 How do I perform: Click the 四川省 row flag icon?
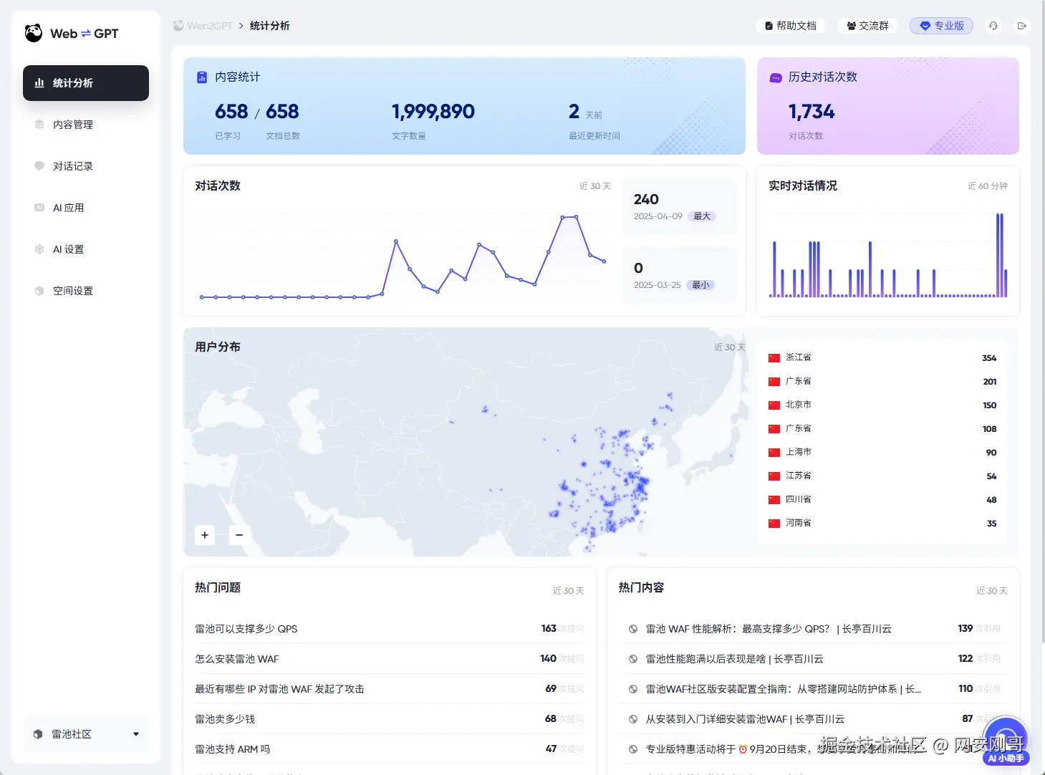pos(774,499)
